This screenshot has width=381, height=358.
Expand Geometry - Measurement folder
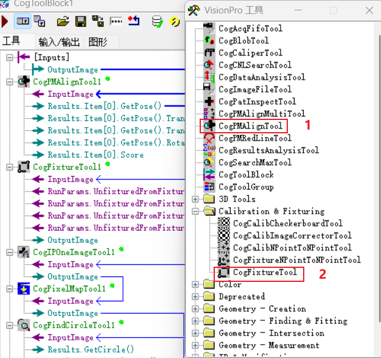195,345
